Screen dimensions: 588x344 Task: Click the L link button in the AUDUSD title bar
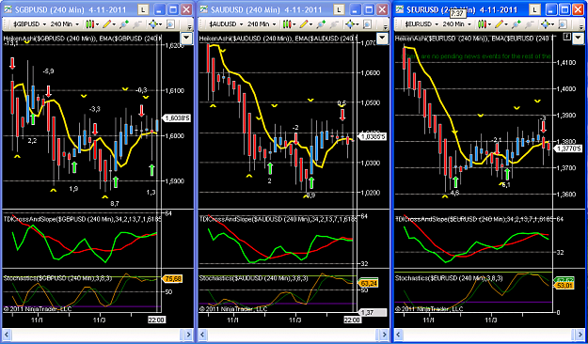pos(340,9)
